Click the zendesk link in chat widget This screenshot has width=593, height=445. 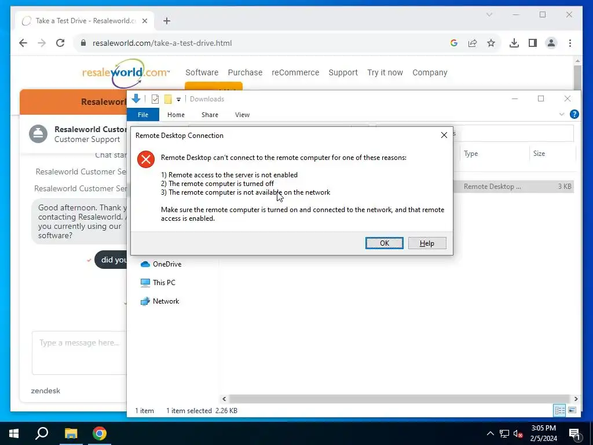point(45,391)
